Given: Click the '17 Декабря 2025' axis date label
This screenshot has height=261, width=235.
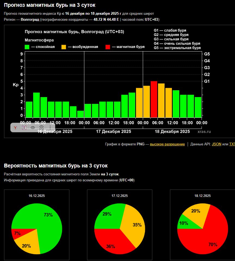Looking at the screenshot, I should pyautogui.click(x=113, y=132).
